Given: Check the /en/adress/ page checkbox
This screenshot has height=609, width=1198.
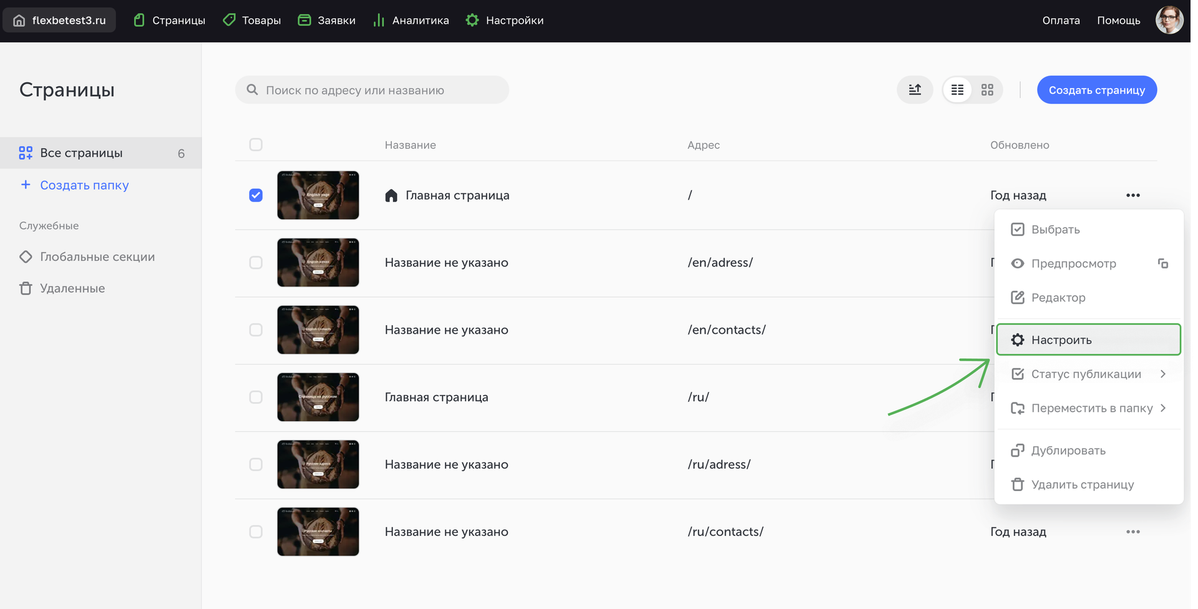Looking at the screenshot, I should [x=256, y=263].
